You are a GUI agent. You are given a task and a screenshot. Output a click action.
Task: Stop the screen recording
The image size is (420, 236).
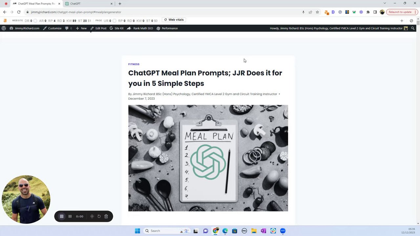pos(62,216)
